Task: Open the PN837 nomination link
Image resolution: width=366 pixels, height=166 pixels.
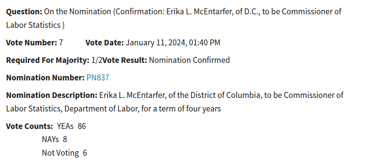Action: [x=98, y=78]
